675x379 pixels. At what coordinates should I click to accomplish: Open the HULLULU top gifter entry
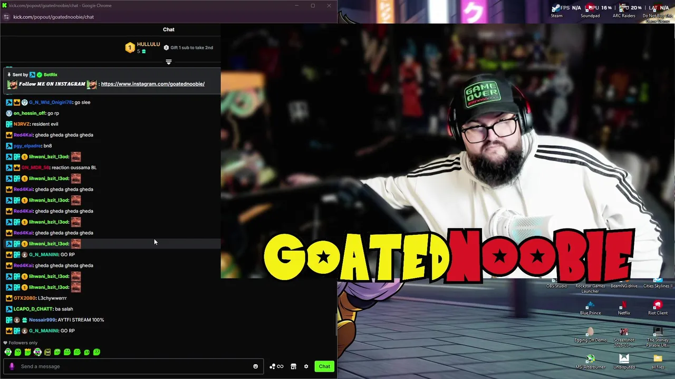point(142,47)
